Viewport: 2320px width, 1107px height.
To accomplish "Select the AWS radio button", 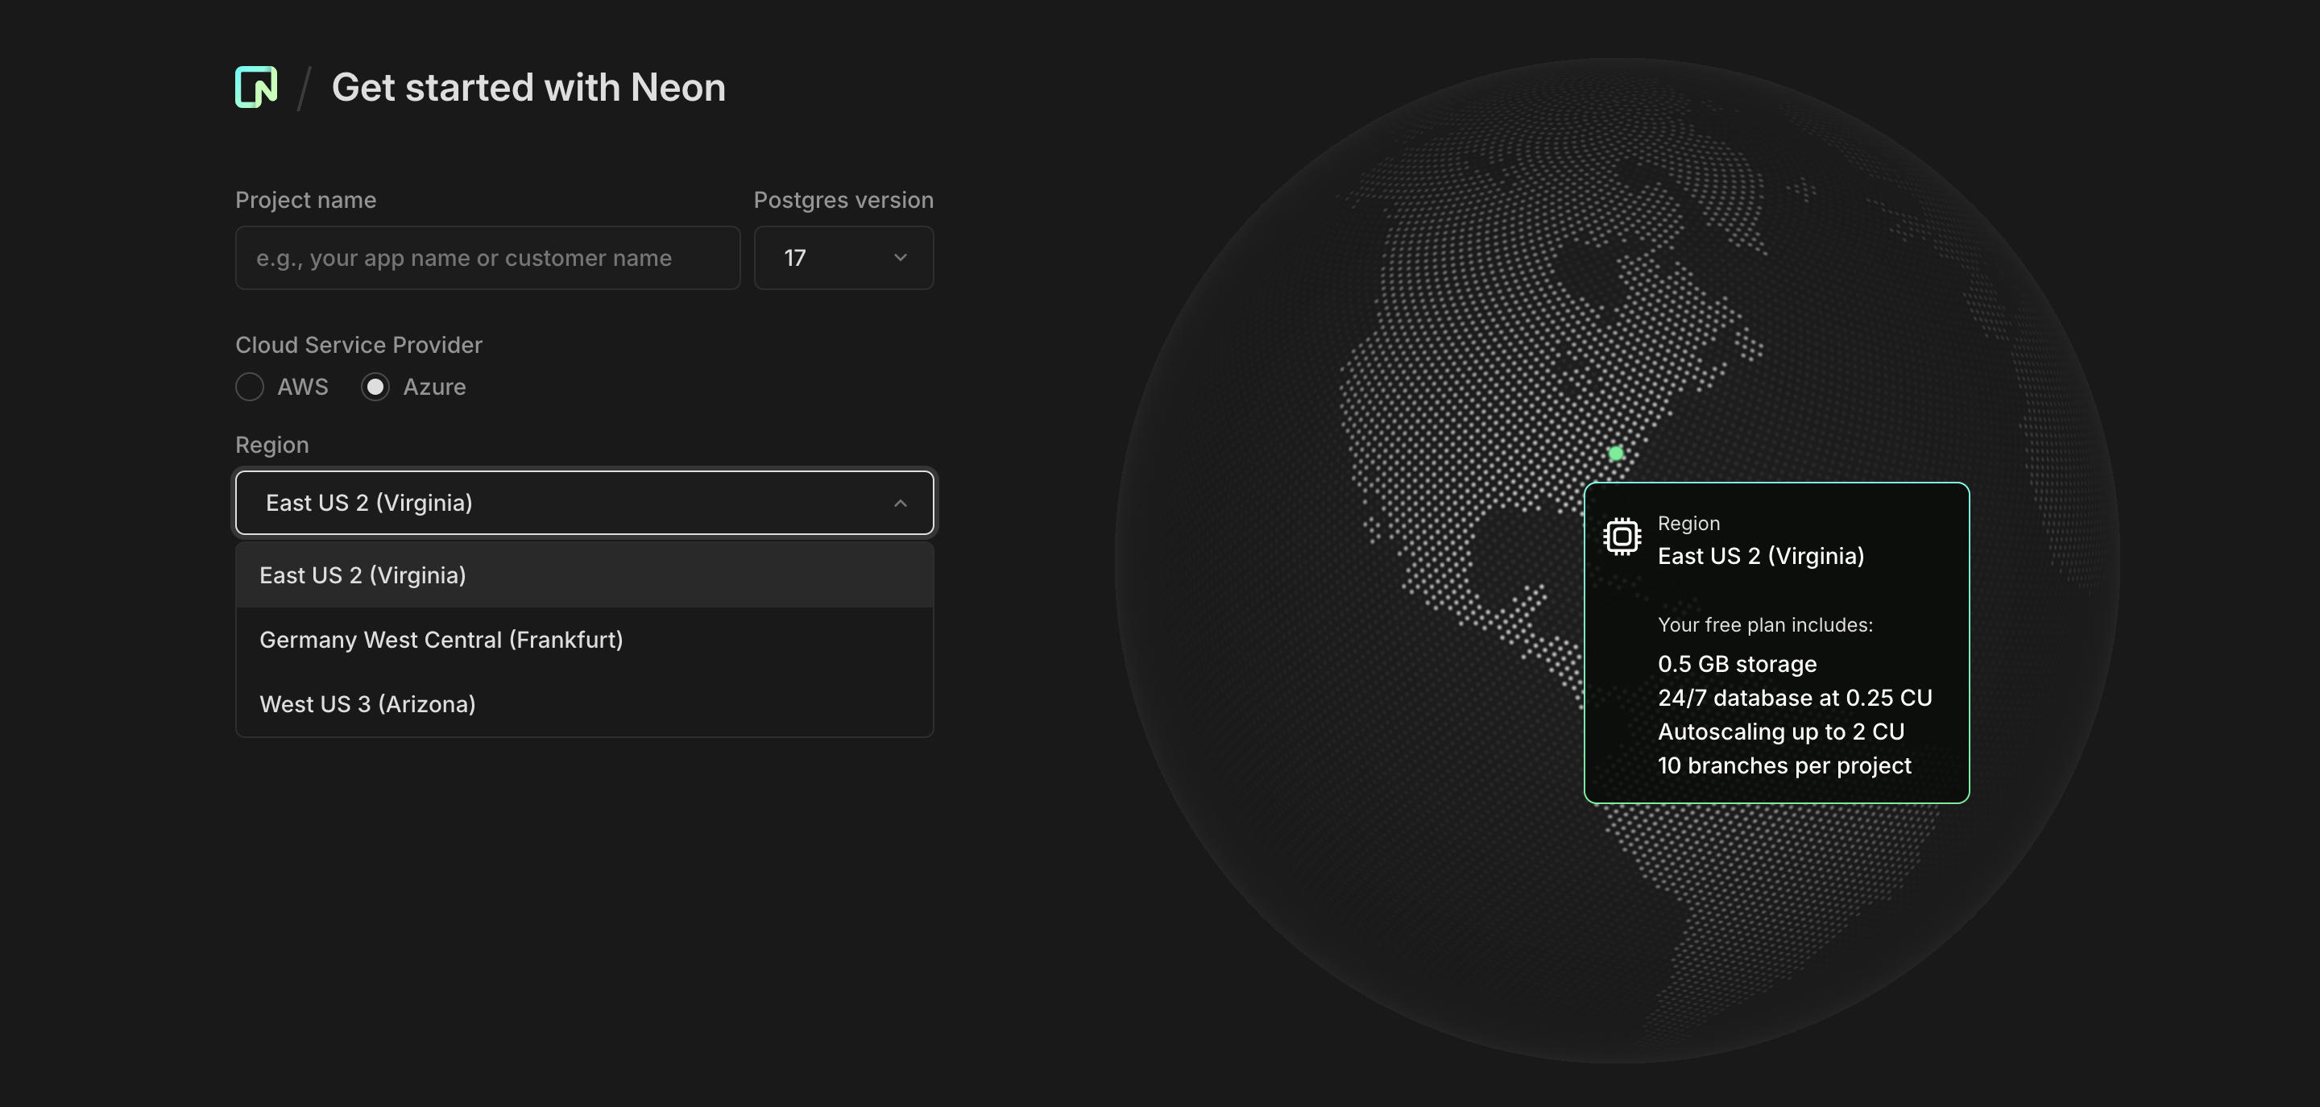I will (250, 388).
